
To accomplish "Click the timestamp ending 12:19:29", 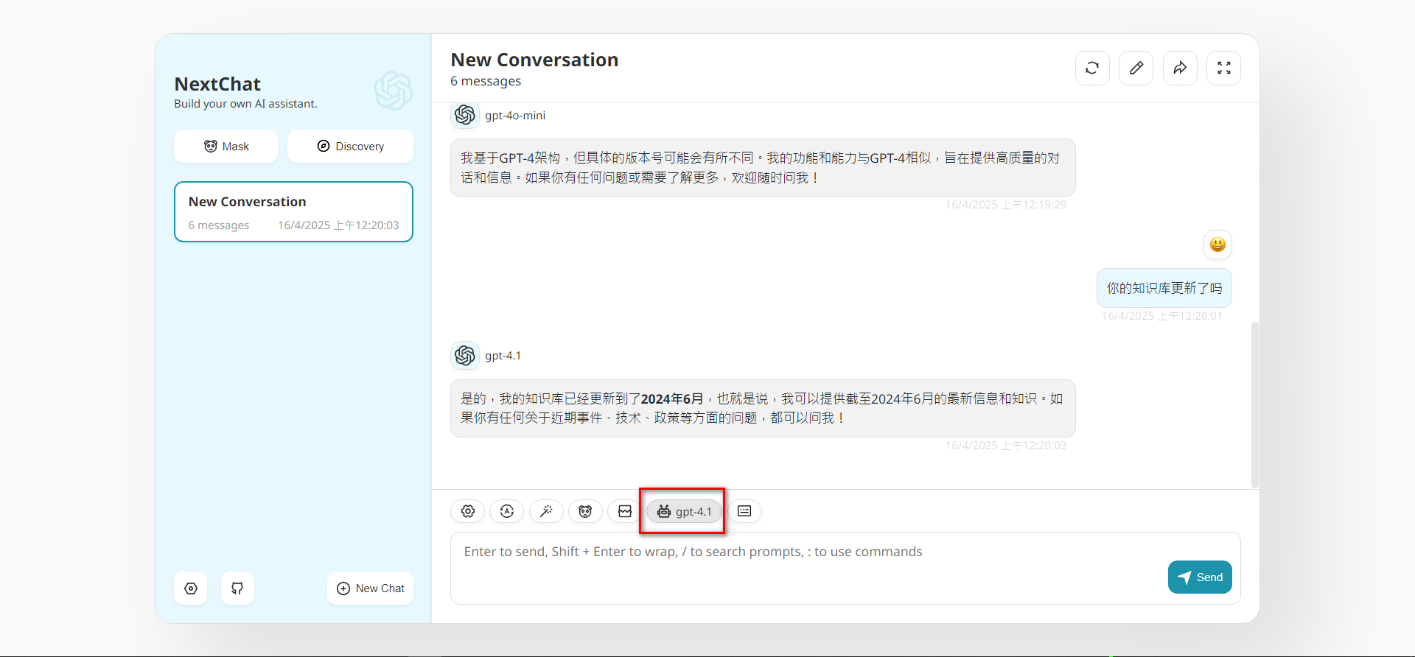I will pyautogui.click(x=1006, y=205).
